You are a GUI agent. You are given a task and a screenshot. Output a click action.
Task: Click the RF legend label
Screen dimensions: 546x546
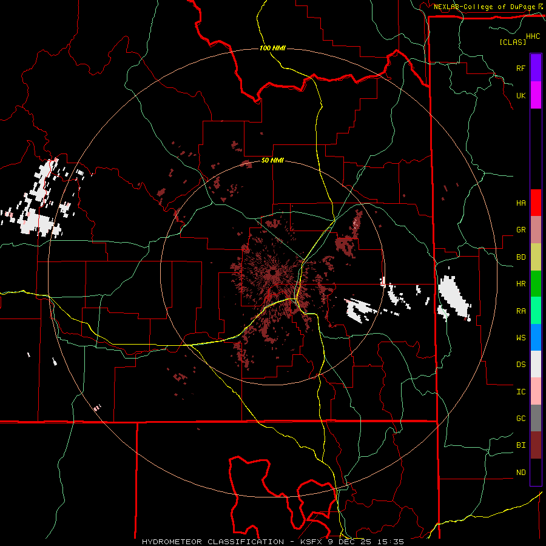pyautogui.click(x=521, y=68)
